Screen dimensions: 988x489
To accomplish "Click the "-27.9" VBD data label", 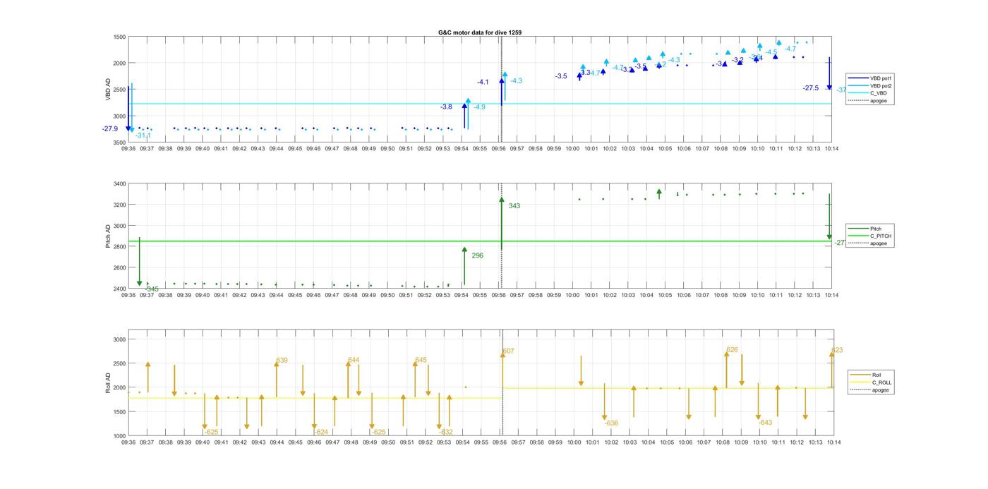I will coord(110,129).
